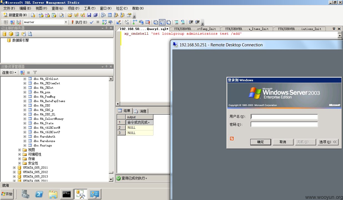Select the dbo.WA_SelectMoney table
Screen dimensions: 343x200
[49, 119]
